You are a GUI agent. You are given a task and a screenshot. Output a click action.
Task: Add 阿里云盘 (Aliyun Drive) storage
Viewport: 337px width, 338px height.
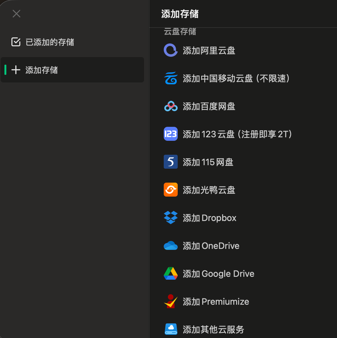(x=243, y=50)
